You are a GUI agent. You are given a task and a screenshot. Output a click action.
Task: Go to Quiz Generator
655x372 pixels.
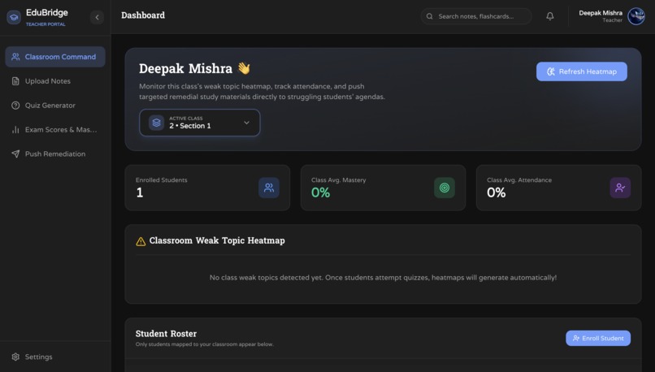pos(55,106)
